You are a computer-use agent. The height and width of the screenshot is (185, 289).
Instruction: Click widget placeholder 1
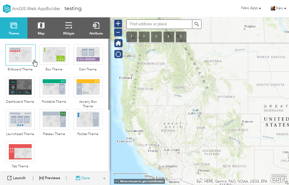[132, 37]
